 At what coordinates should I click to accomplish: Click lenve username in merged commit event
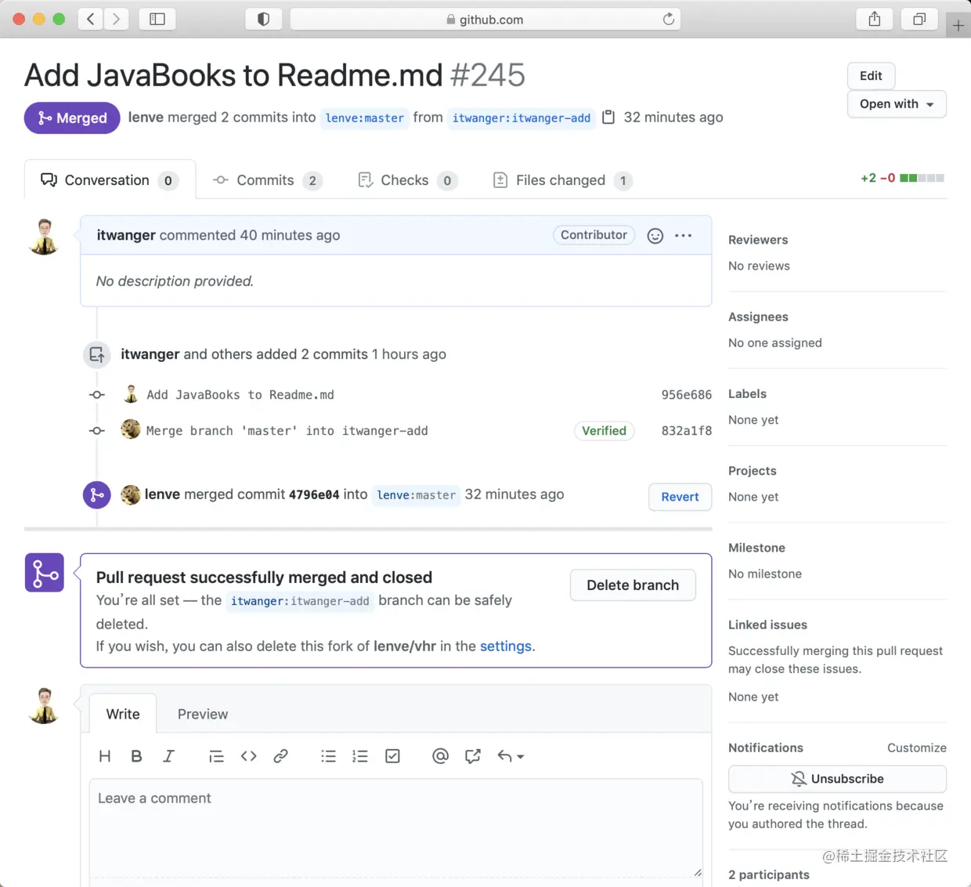point(162,494)
